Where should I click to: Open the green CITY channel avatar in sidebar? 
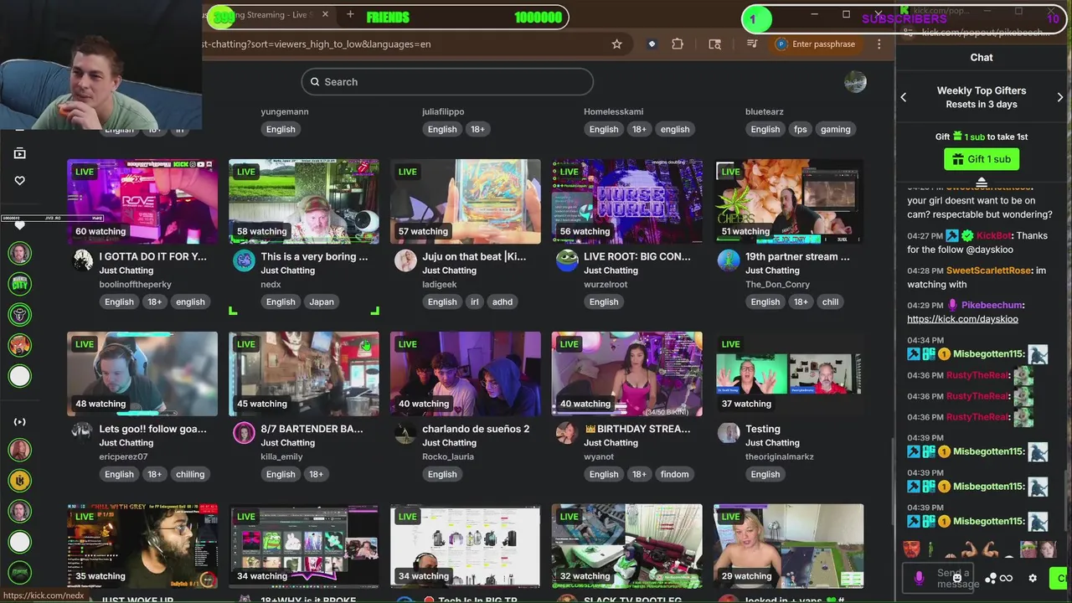point(20,283)
